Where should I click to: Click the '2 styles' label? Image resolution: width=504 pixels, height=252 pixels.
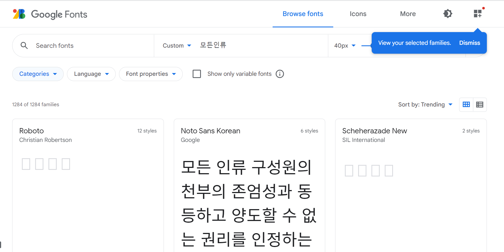coord(471,131)
